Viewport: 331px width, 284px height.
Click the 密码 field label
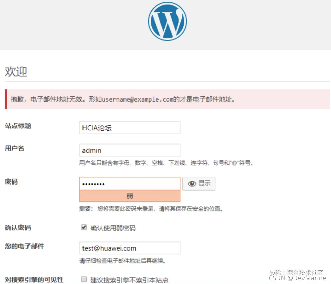(11, 181)
